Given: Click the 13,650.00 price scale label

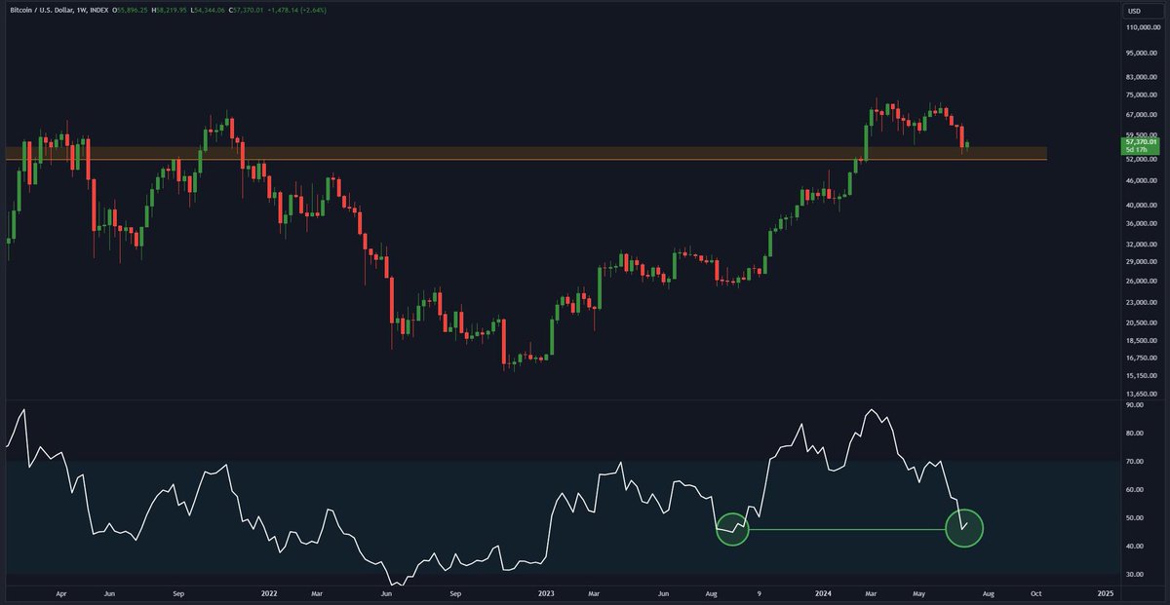Looking at the screenshot, I should coord(1143,394).
